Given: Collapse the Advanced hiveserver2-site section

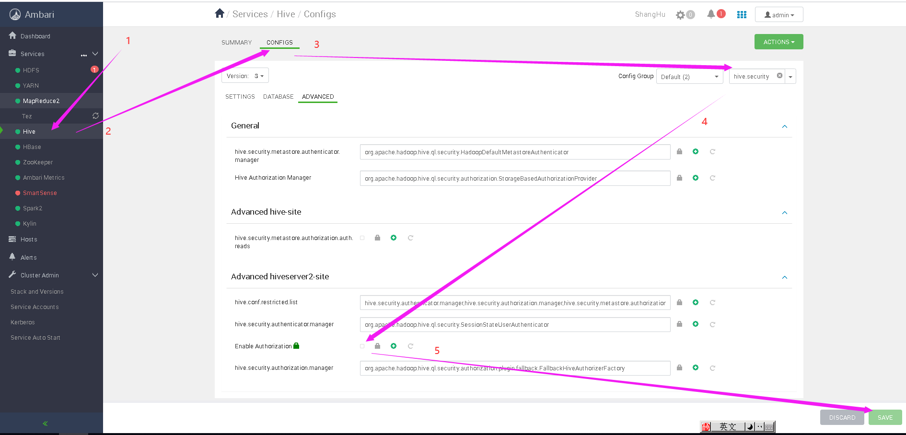Looking at the screenshot, I should click(785, 277).
